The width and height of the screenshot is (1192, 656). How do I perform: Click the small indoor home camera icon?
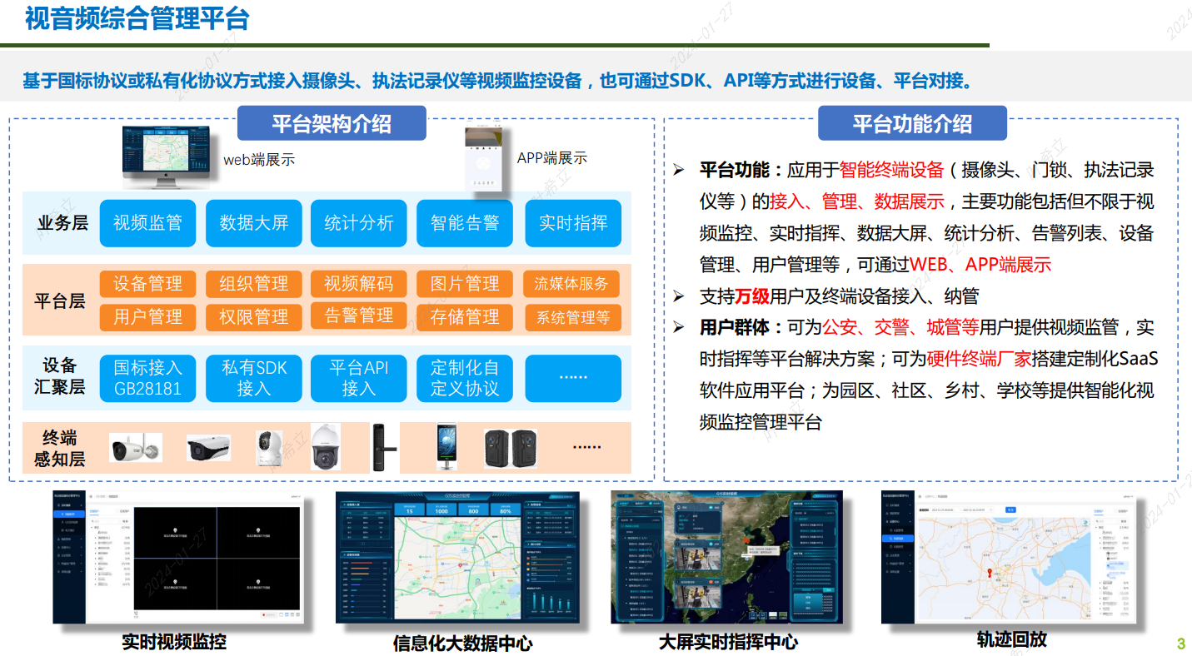coord(270,448)
